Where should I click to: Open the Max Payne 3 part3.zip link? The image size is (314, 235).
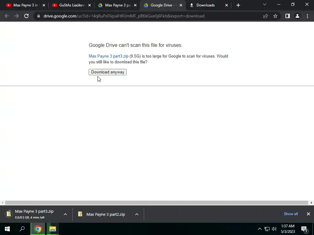pyautogui.click(x=108, y=56)
